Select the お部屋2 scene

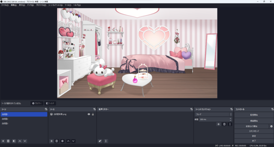tap(5, 119)
